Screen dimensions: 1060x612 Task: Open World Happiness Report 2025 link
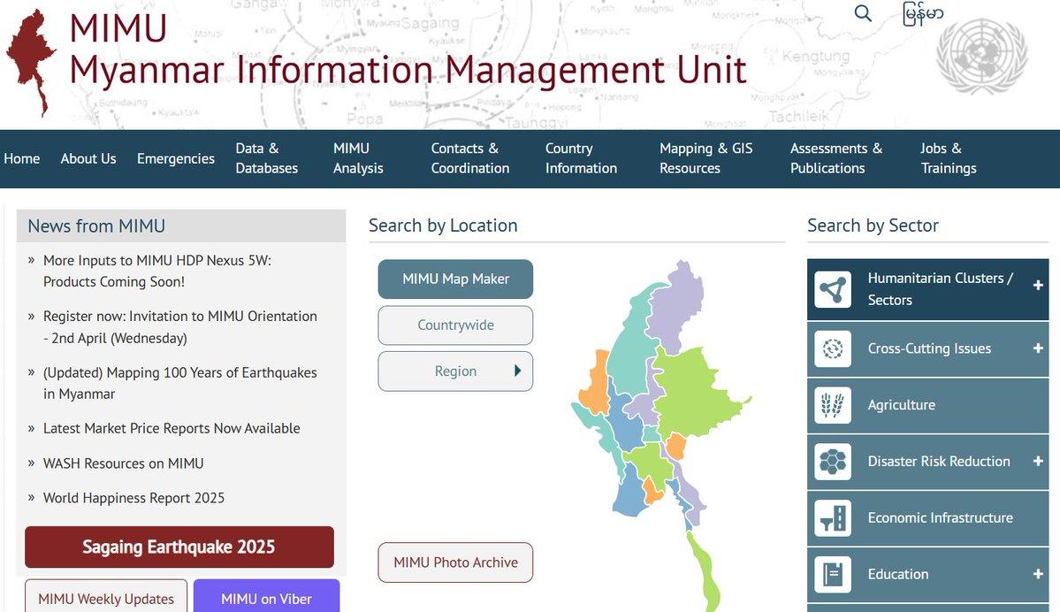click(133, 499)
